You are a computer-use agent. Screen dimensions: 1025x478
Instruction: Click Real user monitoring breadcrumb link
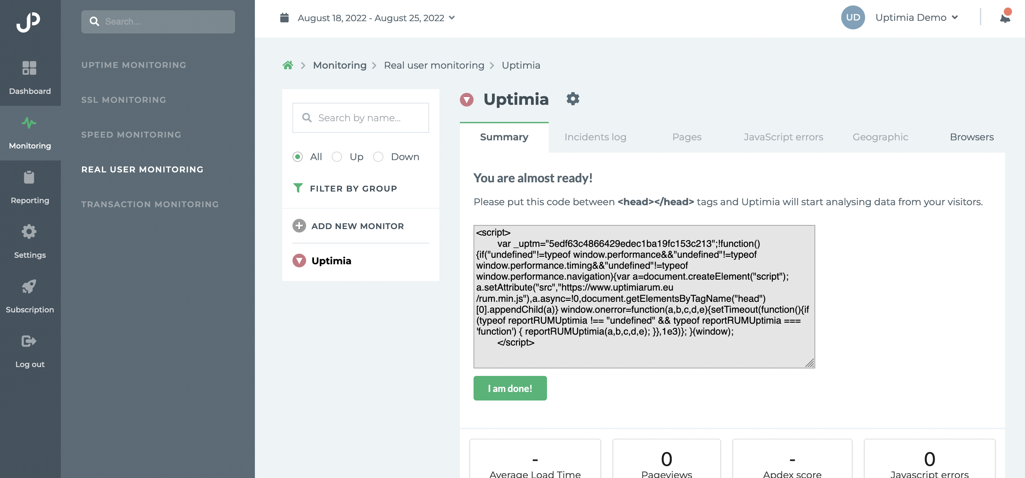(x=434, y=65)
